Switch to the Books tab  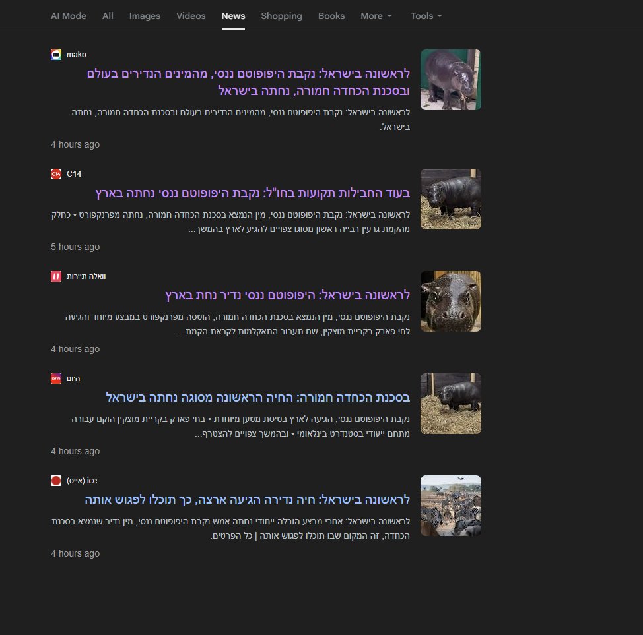331,16
